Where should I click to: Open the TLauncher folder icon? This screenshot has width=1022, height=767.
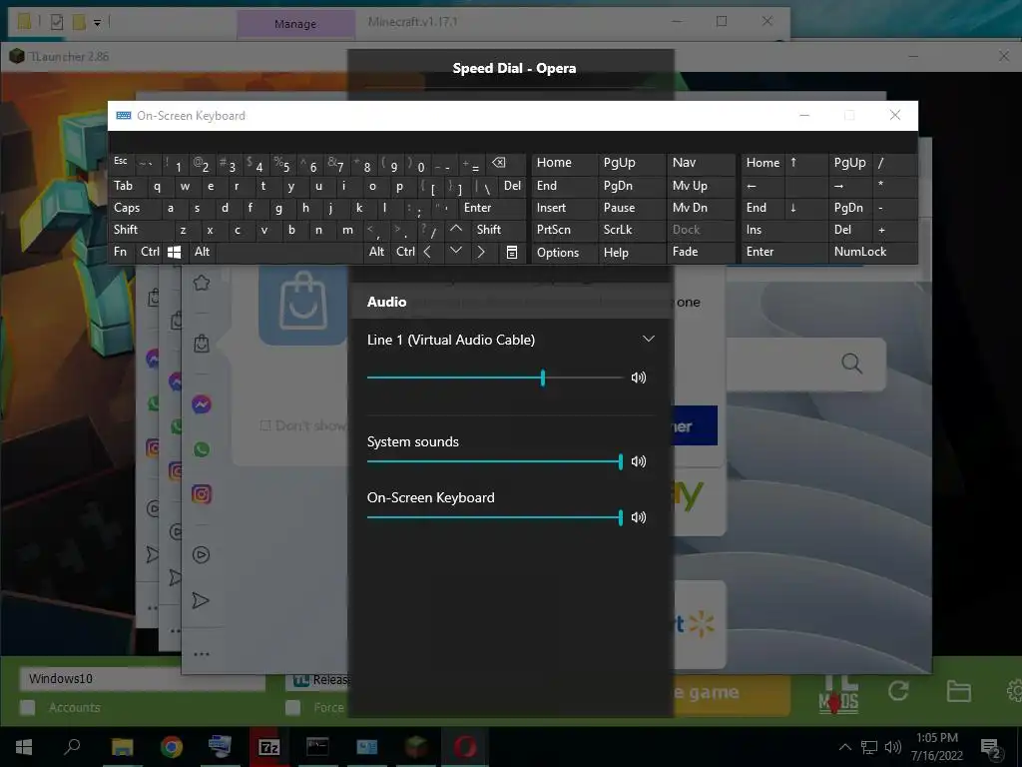[958, 691]
